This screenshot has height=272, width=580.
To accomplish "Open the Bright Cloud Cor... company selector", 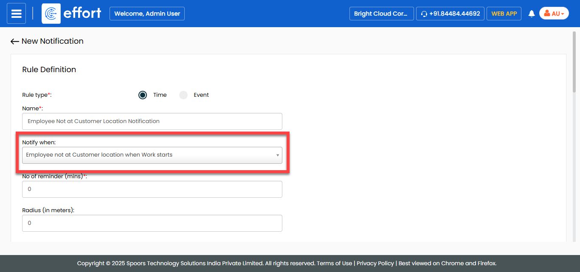I will 381,14.
